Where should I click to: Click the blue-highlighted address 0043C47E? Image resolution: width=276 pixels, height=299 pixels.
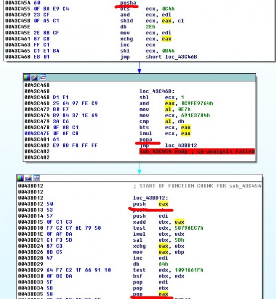[37, 133]
